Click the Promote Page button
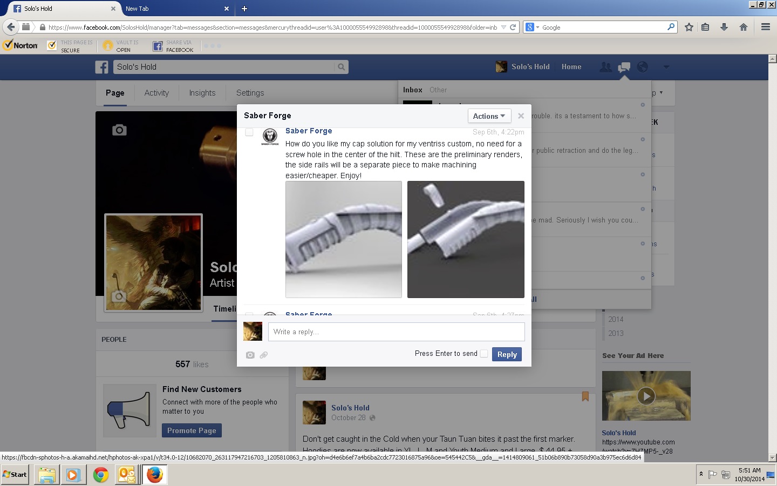Viewport: 777px width, 486px height. 192,430
